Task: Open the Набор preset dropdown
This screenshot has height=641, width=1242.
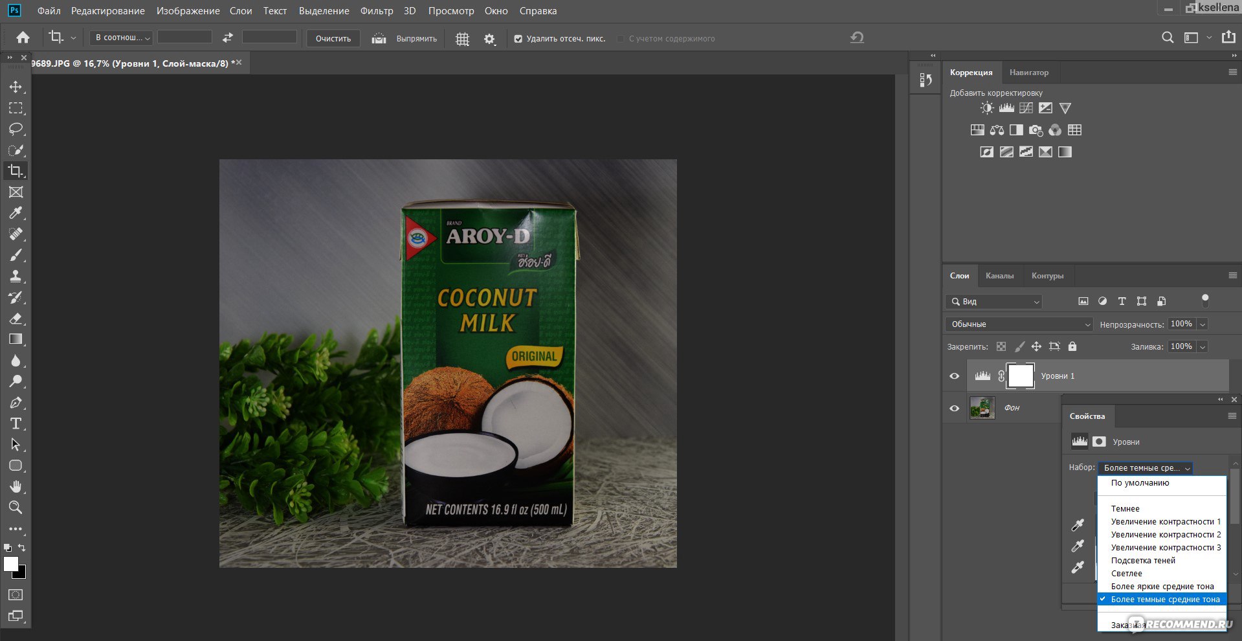Action: coord(1146,467)
